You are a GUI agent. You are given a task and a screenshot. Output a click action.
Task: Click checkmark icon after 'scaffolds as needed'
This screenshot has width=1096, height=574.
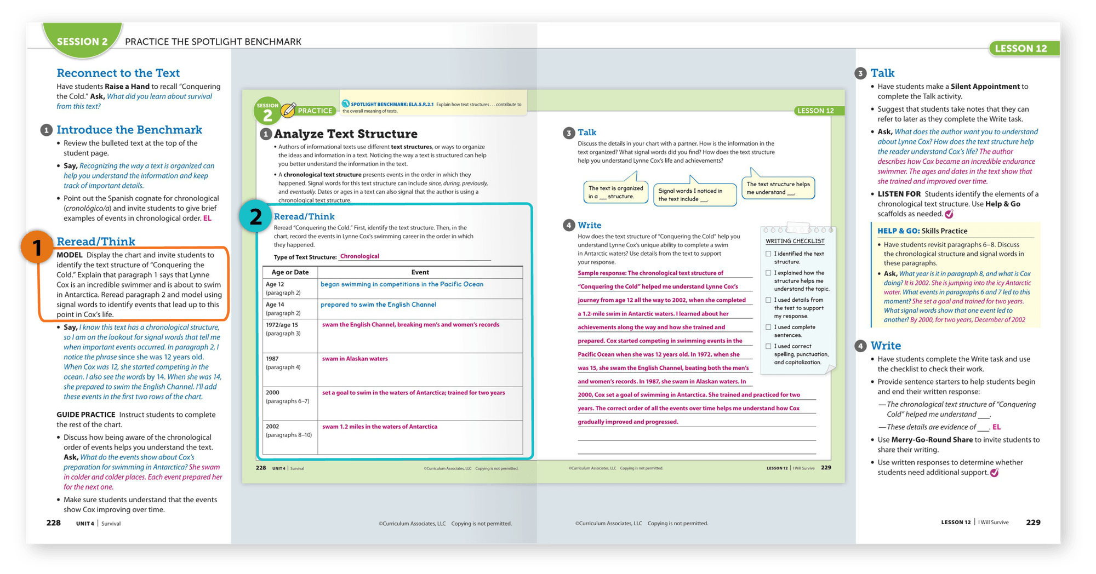click(x=949, y=214)
